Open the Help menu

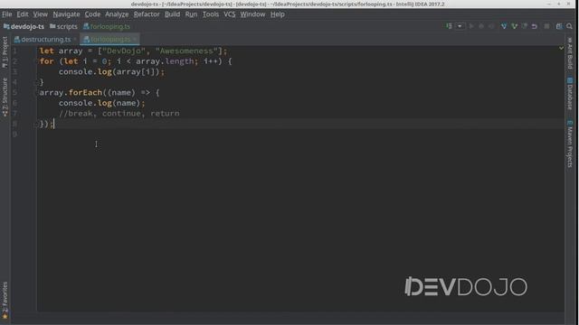tap(278, 14)
